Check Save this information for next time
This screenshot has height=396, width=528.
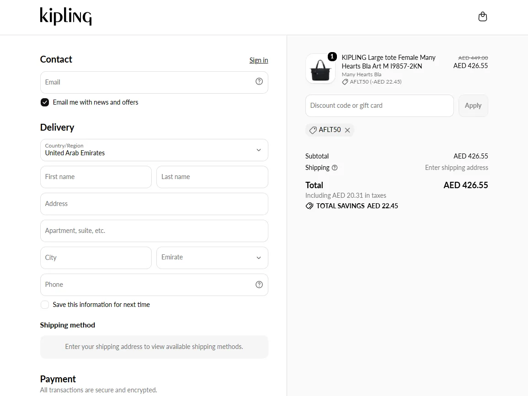(x=45, y=305)
